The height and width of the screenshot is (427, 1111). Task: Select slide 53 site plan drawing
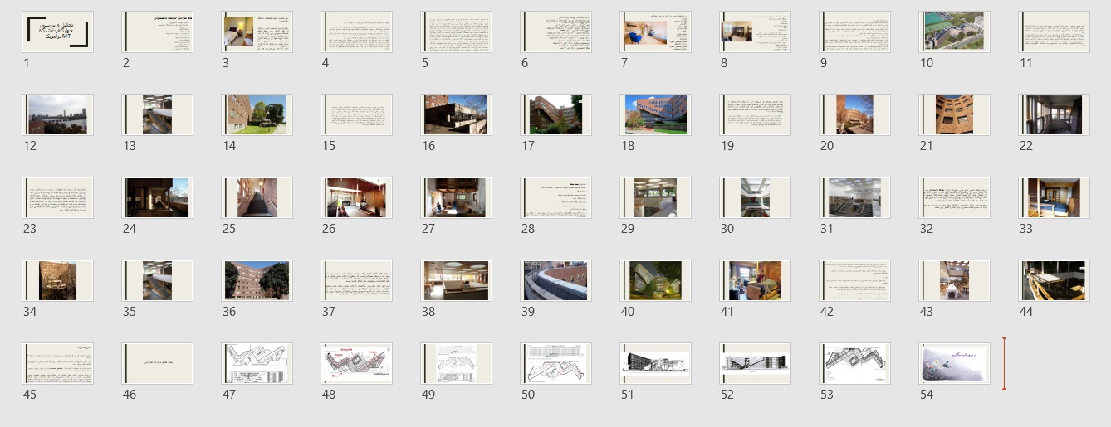click(854, 363)
